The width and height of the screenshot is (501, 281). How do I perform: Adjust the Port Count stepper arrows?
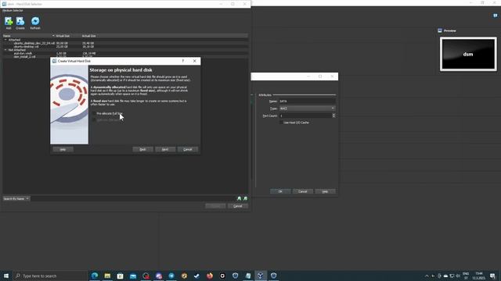point(333,116)
